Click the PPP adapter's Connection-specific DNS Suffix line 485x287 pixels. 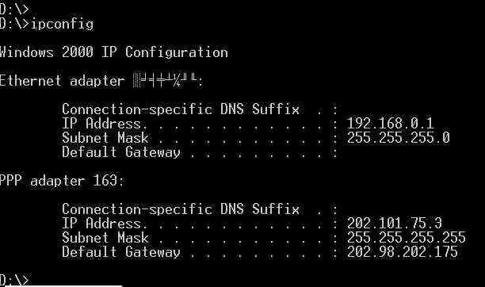[x=200, y=209]
